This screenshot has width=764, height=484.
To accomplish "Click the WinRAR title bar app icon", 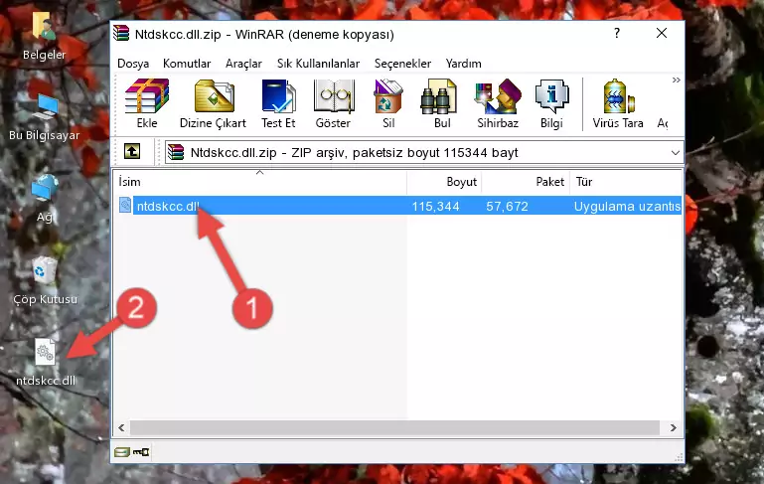I will click(121, 33).
